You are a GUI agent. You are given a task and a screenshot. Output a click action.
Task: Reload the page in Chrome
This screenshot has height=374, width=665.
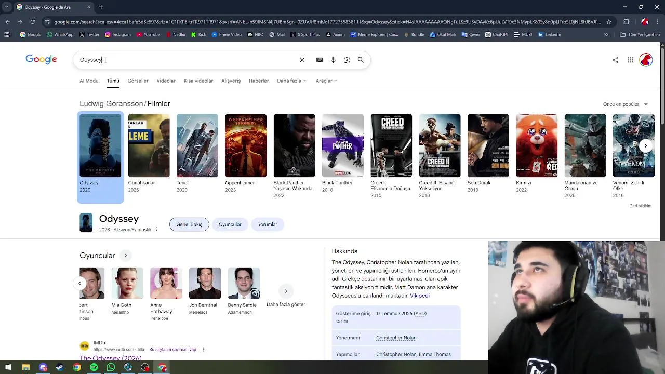(x=32, y=22)
